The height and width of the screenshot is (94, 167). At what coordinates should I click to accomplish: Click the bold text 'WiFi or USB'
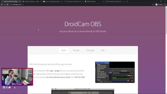(80, 77)
